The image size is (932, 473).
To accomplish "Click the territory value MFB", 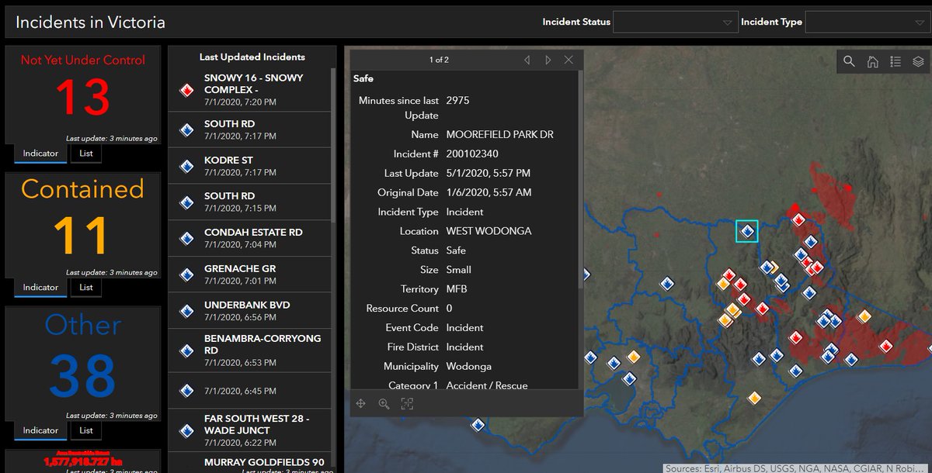I will [457, 289].
